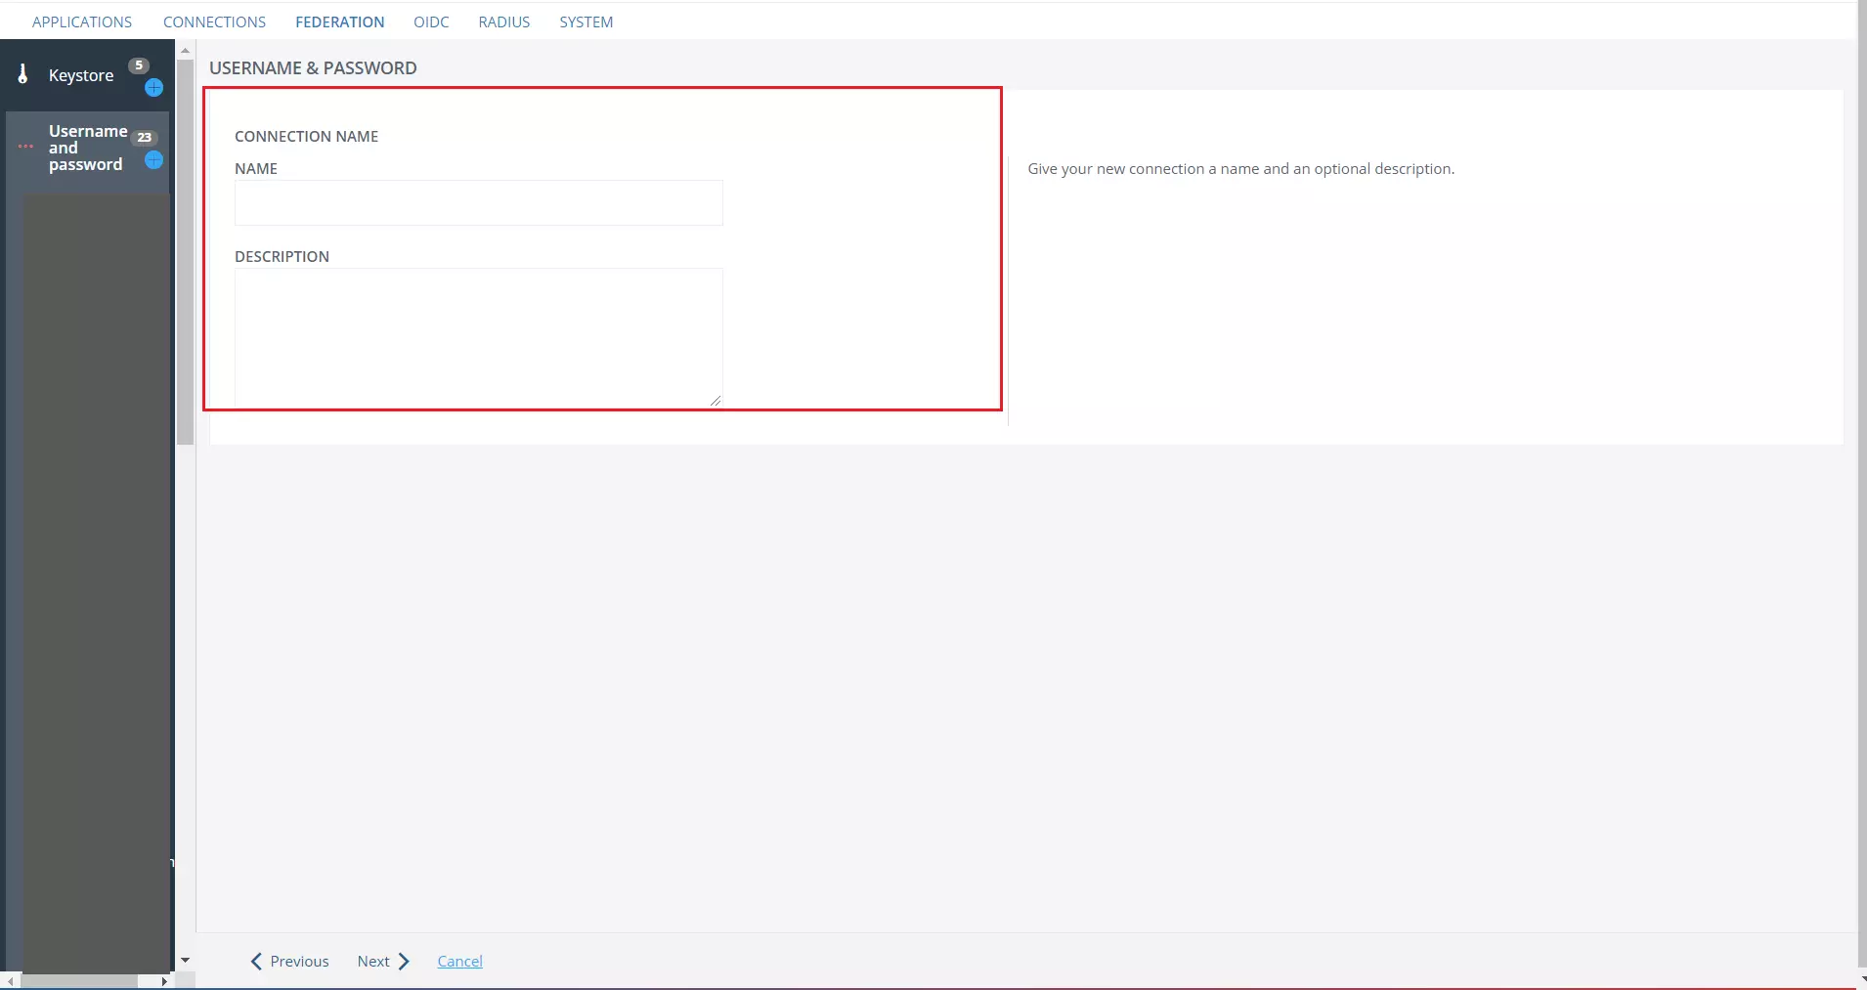Add new Username and password connection

click(x=153, y=160)
